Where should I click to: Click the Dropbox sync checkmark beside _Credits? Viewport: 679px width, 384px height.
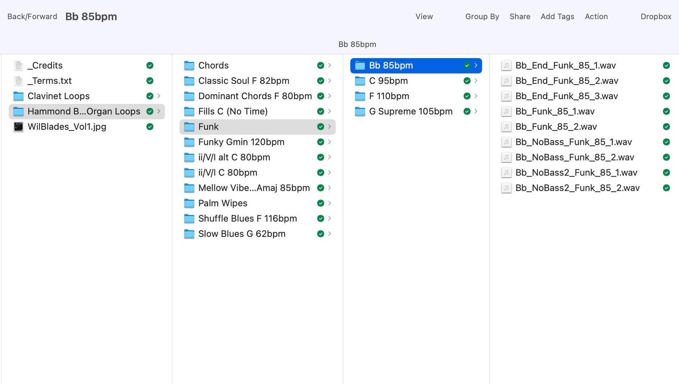150,65
